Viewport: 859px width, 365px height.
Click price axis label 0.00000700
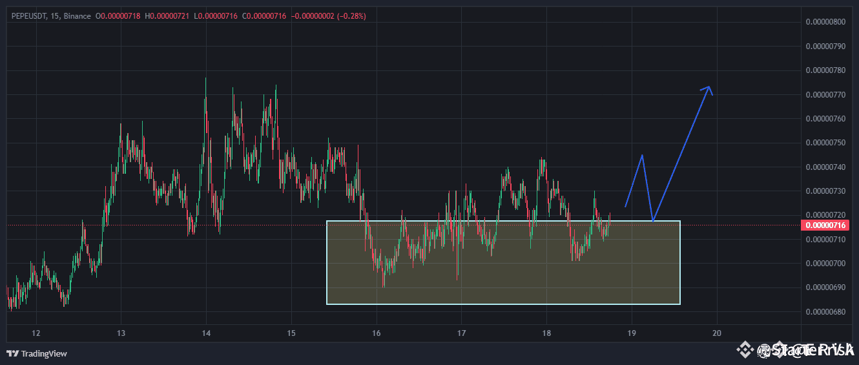pyautogui.click(x=825, y=264)
